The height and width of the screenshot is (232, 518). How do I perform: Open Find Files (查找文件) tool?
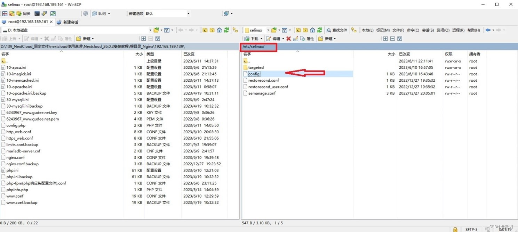click(x=337, y=30)
